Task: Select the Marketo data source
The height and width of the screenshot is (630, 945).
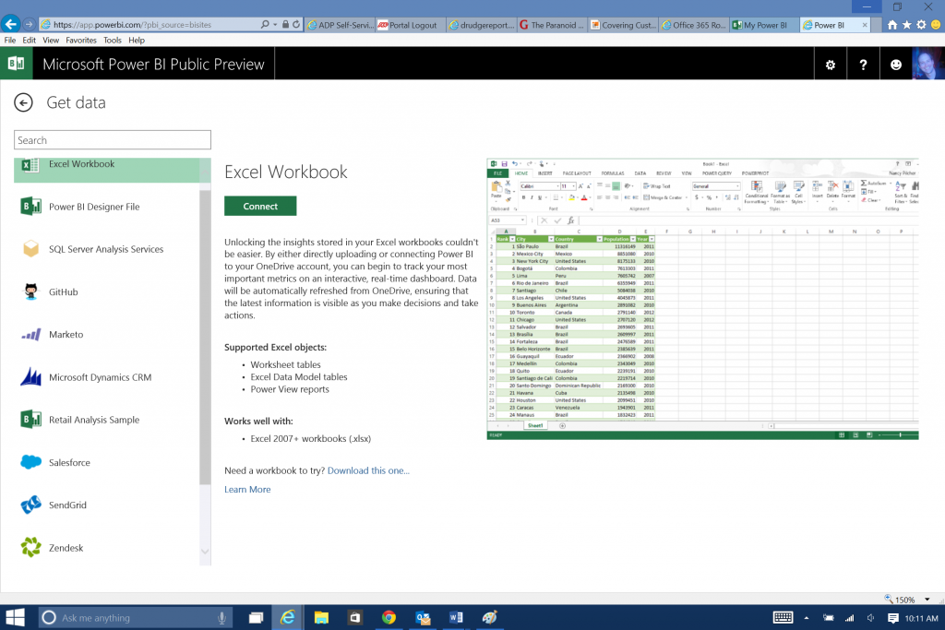Action: 66,335
